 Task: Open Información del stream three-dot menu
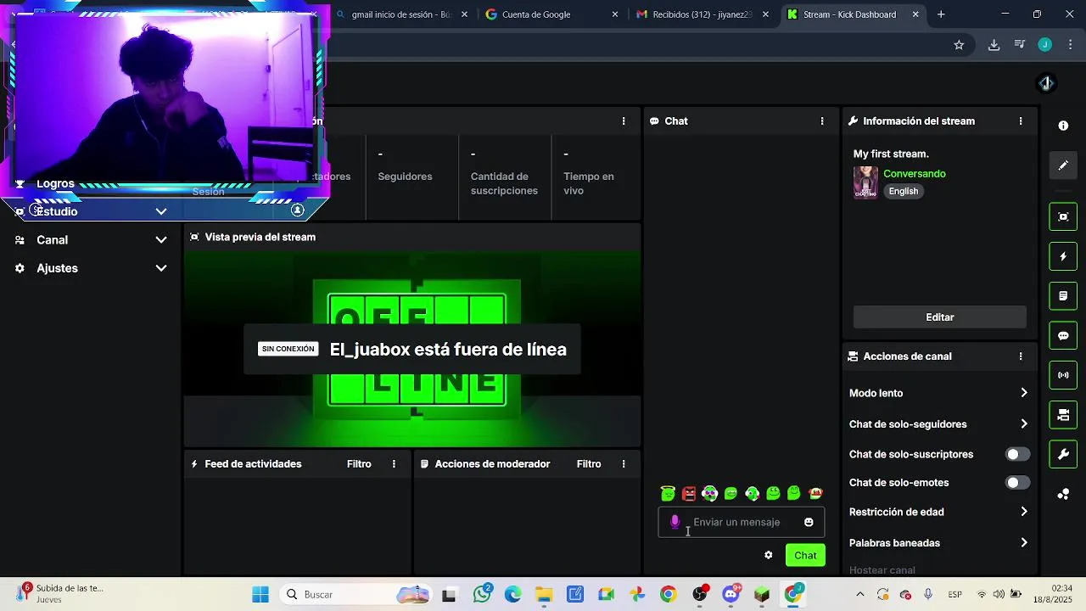(x=1021, y=121)
